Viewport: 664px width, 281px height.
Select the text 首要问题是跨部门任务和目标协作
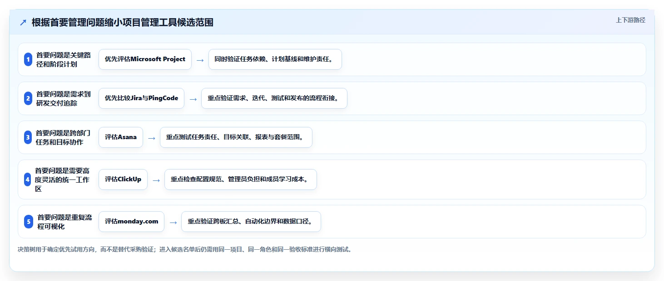(x=63, y=137)
